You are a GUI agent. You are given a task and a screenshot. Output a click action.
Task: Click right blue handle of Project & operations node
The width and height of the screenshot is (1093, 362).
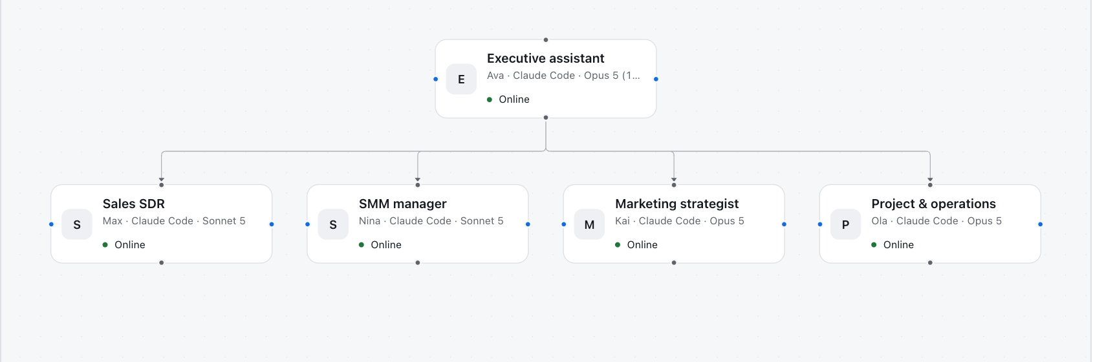pyautogui.click(x=1040, y=224)
